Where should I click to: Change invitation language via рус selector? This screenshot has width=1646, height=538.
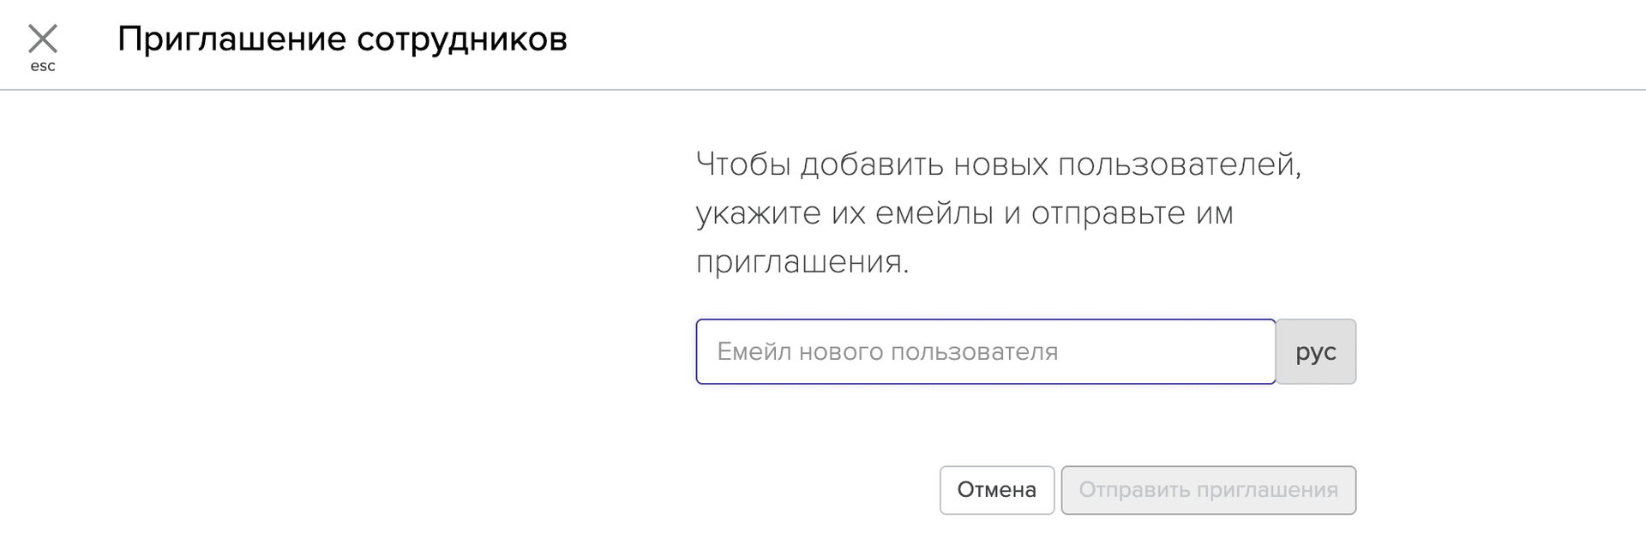(x=1315, y=352)
